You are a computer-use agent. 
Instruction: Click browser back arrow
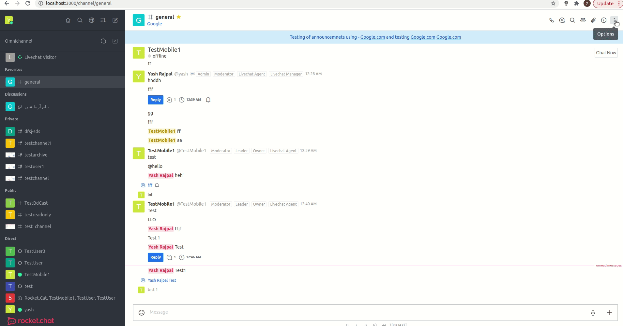(x=7, y=3)
